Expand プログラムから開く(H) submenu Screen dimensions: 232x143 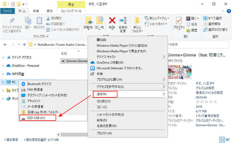(x=128, y=80)
